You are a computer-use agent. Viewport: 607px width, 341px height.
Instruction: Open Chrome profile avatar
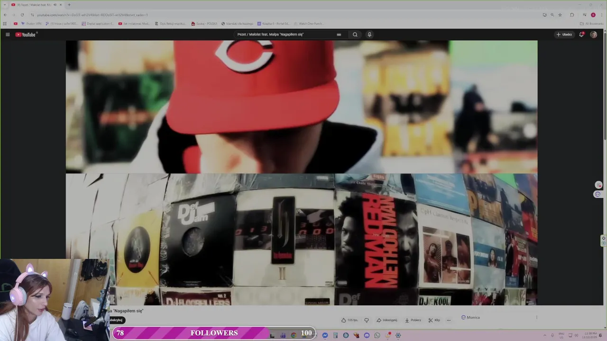click(593, 15)
